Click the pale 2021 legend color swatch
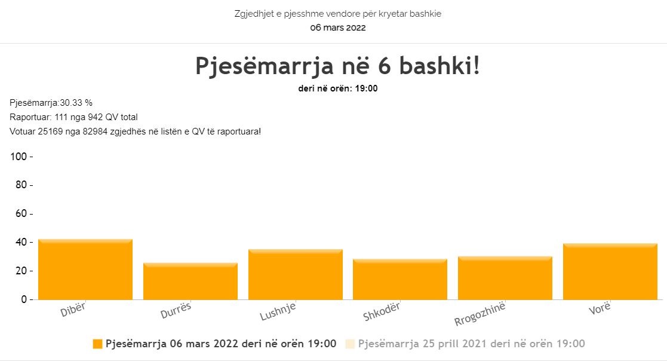The image size is (667, 361). point(350,344)
